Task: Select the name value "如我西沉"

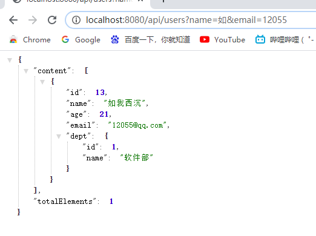Action: (x=124, y=103)
